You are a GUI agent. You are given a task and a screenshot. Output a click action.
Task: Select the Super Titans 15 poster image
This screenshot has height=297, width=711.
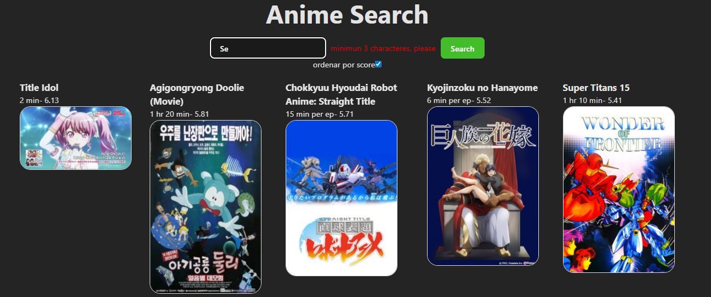coord(619,190)
